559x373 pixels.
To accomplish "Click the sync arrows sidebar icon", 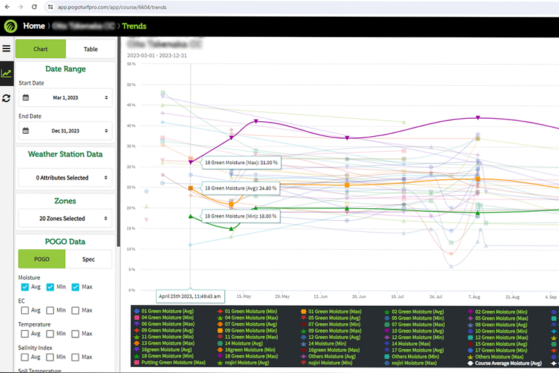I will point(6,98).
